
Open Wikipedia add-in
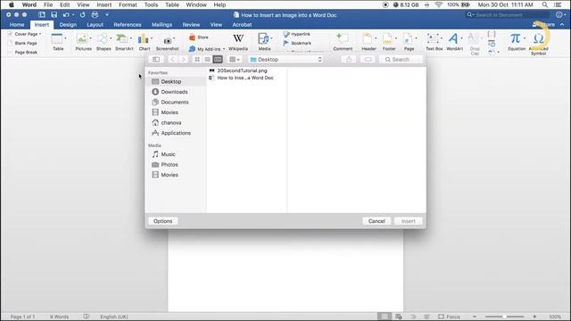[238, 42]
